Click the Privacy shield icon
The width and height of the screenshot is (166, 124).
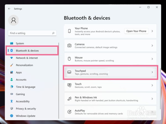click(12, 108)
